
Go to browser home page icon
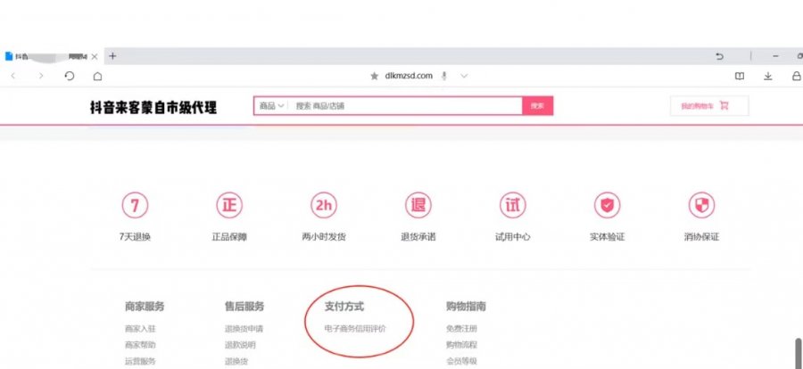point(97,77)
